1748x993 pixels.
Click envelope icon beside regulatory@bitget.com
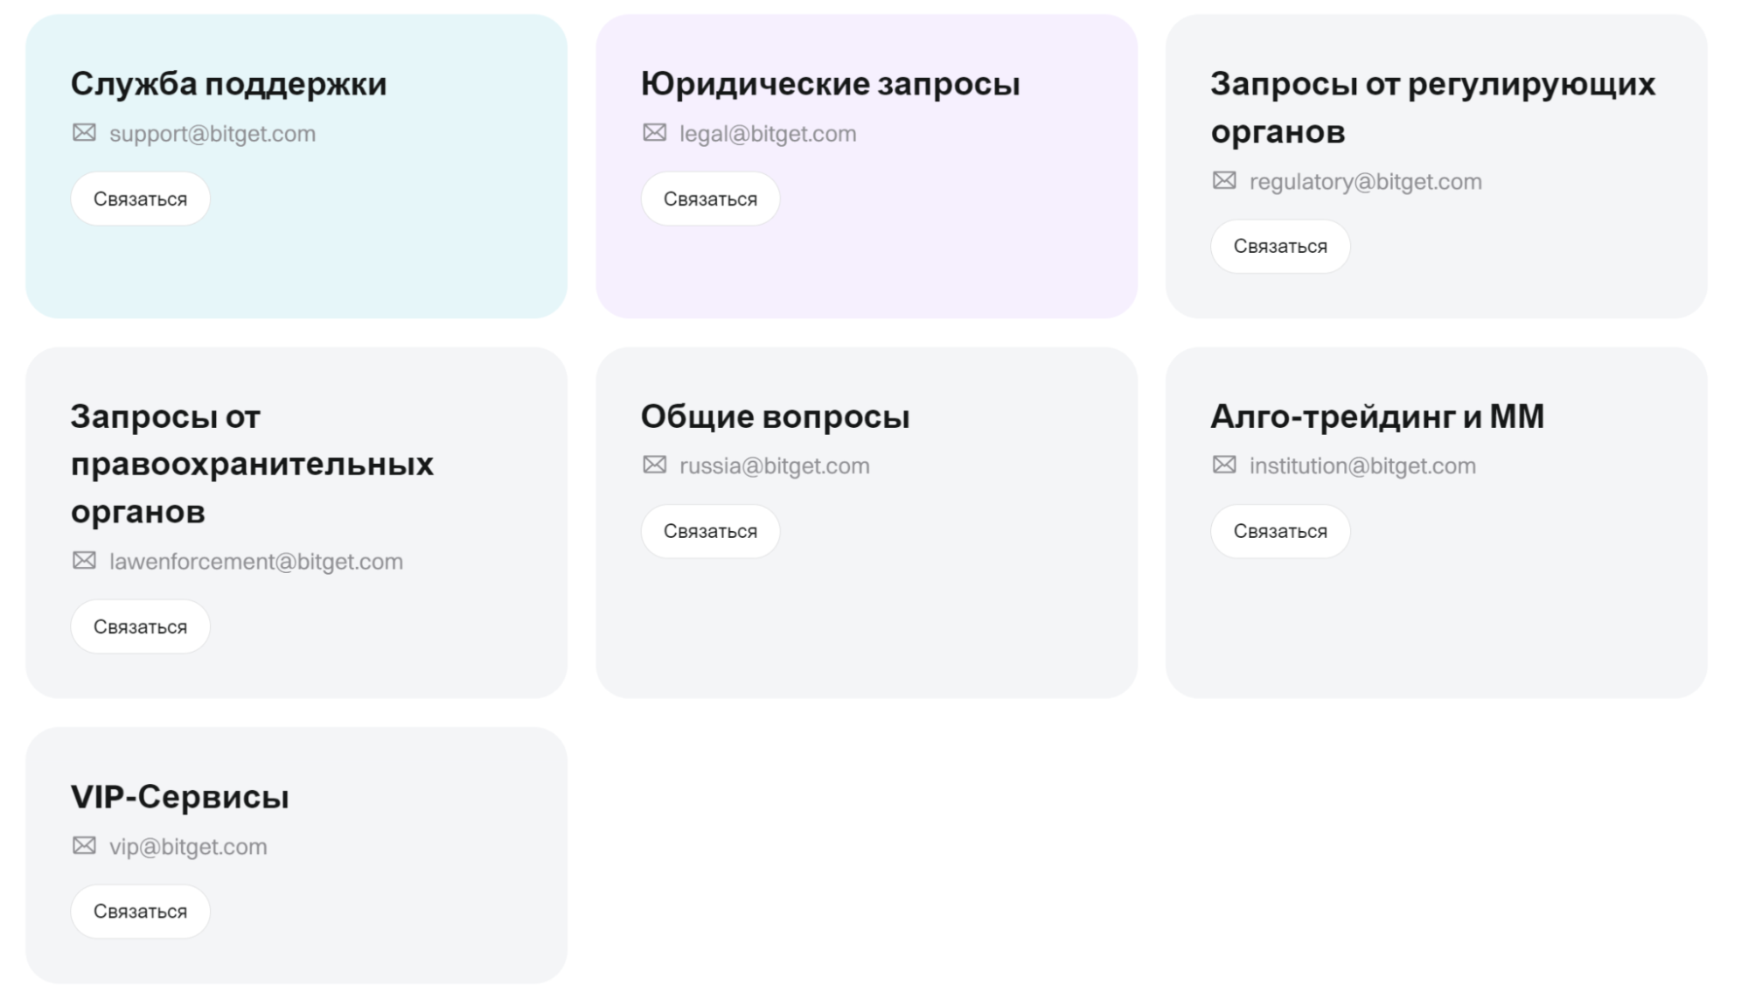tap(1224, 181)
